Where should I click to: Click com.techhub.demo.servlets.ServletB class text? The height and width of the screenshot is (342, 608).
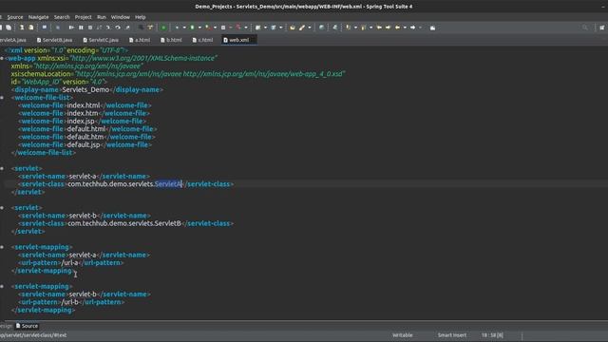124,223
